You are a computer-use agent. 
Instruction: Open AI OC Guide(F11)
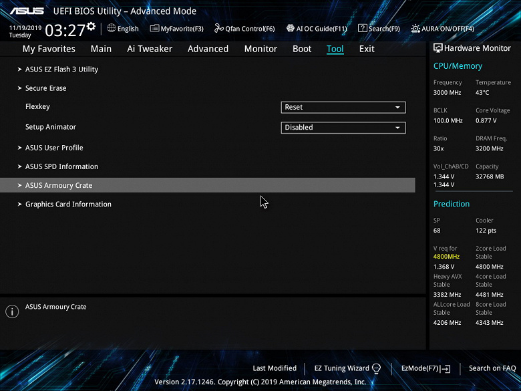coord(322,29)
